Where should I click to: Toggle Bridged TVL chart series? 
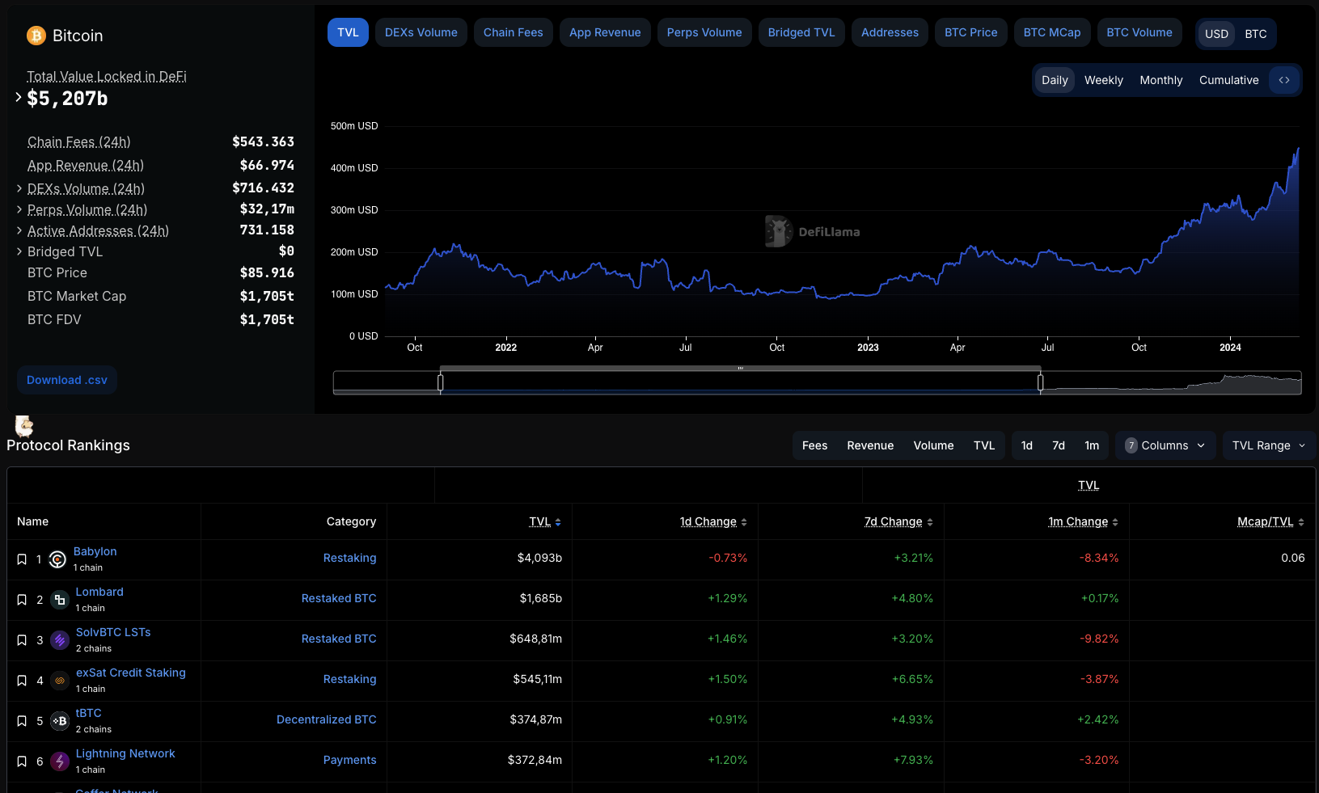(801, 32)
